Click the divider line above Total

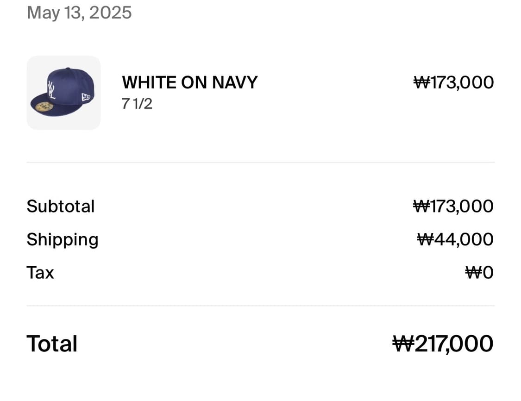coord(260,305)
